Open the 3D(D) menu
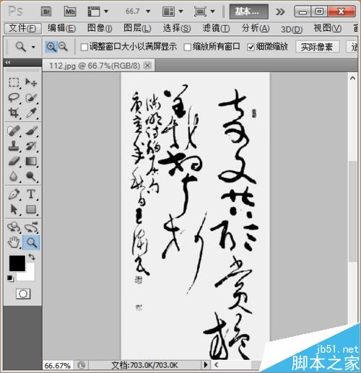Image resolution: width=361 pixels, height=373 pixels. 292,30
